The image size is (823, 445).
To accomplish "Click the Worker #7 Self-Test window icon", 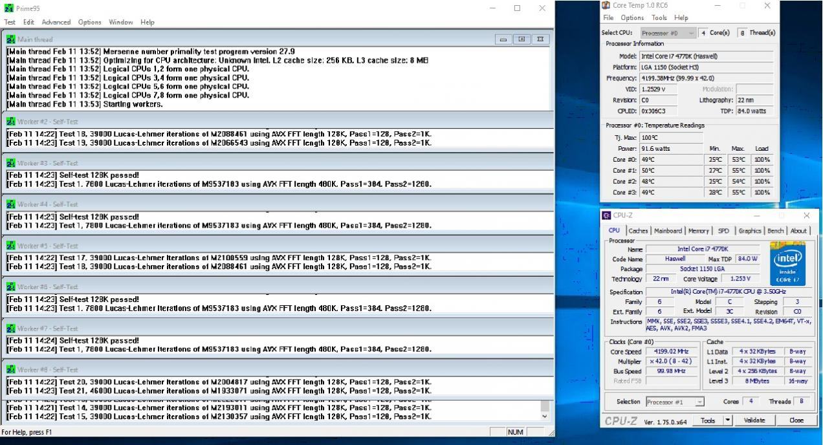I will coord(10,329).
